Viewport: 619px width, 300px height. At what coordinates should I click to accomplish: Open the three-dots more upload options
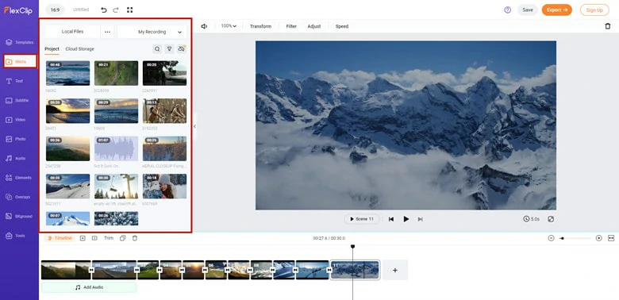[x=107, y=32]
